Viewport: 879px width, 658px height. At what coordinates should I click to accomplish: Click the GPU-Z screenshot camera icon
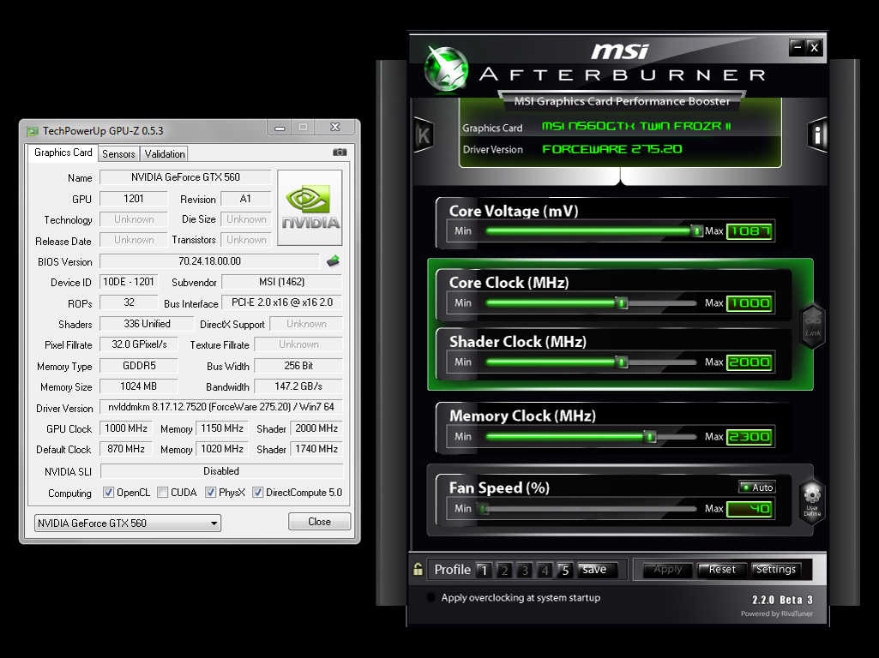coord(340,153)
